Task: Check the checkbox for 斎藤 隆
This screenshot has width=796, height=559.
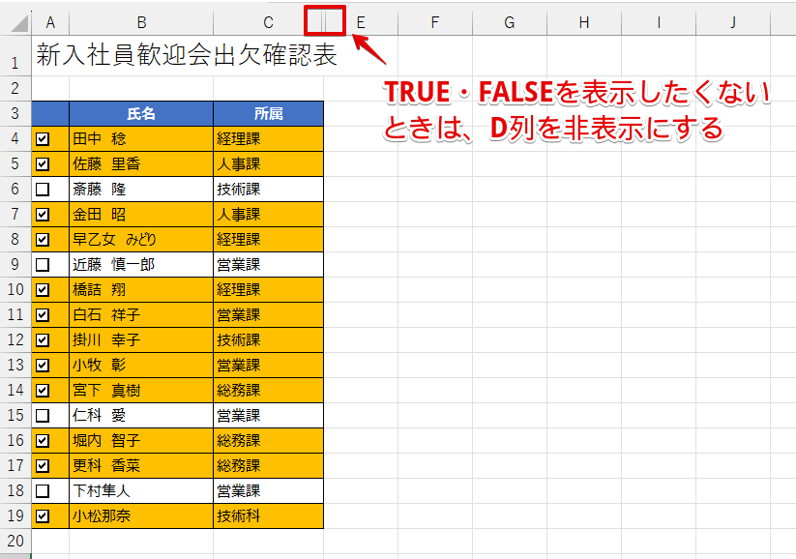Action: [43, 190]
